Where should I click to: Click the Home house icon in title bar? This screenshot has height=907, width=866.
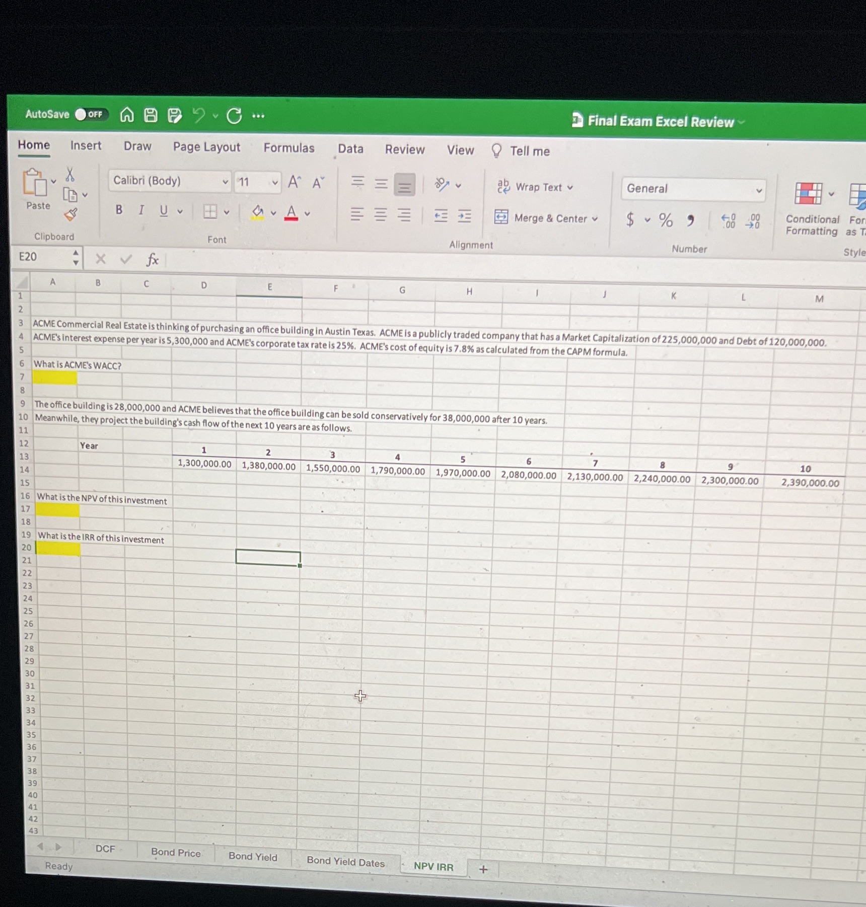click(127, 115)
